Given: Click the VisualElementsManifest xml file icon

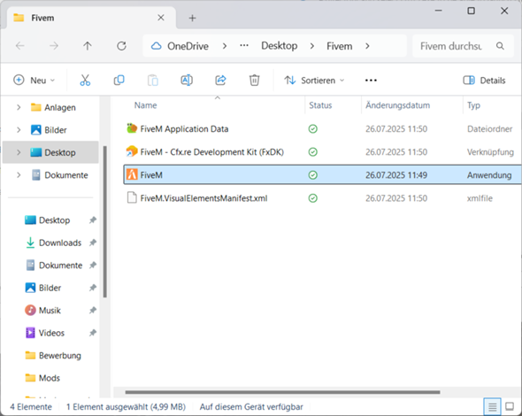Looking at the screenshot, I should [132, 197].
